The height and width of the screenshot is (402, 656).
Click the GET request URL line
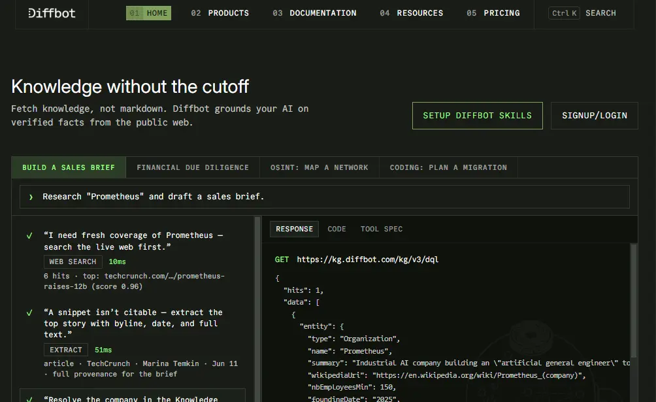(x=357, y=260)
